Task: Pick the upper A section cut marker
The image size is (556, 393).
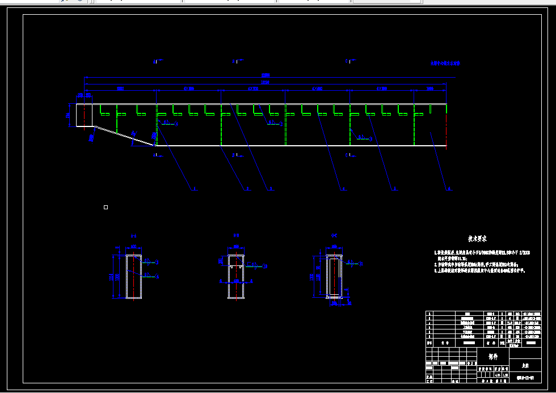Action: point(158,61)
